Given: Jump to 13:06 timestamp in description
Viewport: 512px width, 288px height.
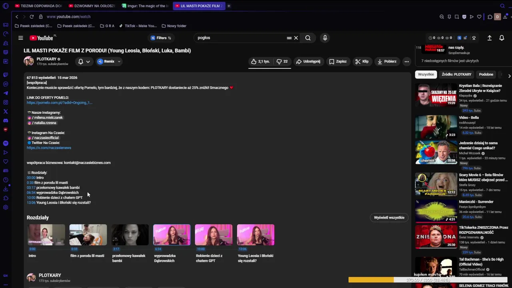Looking at the screenshot, I should 31,203.
